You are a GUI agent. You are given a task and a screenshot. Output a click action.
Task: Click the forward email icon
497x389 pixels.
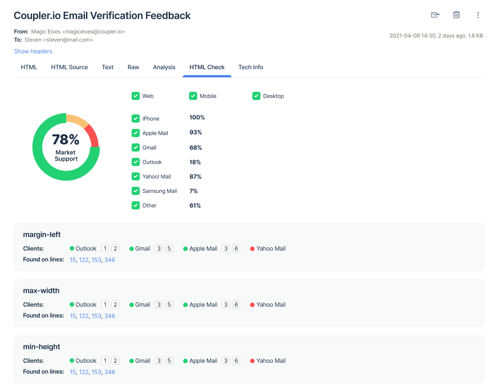point(435,14)
